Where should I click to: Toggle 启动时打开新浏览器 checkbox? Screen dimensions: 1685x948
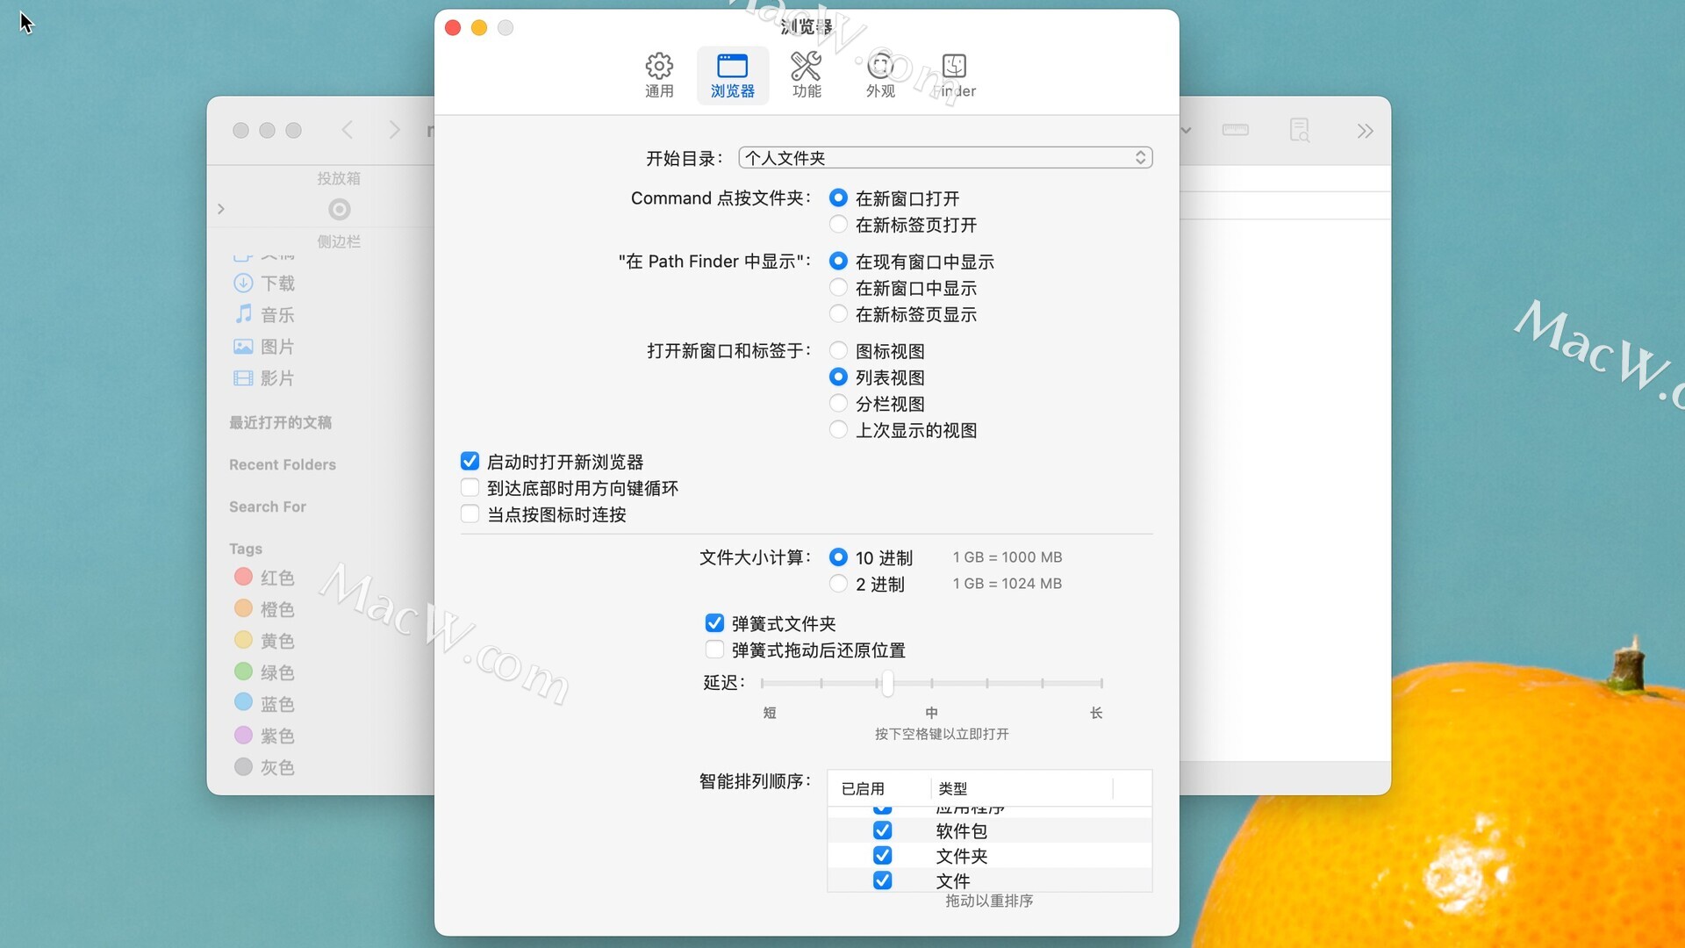point(470,462)
